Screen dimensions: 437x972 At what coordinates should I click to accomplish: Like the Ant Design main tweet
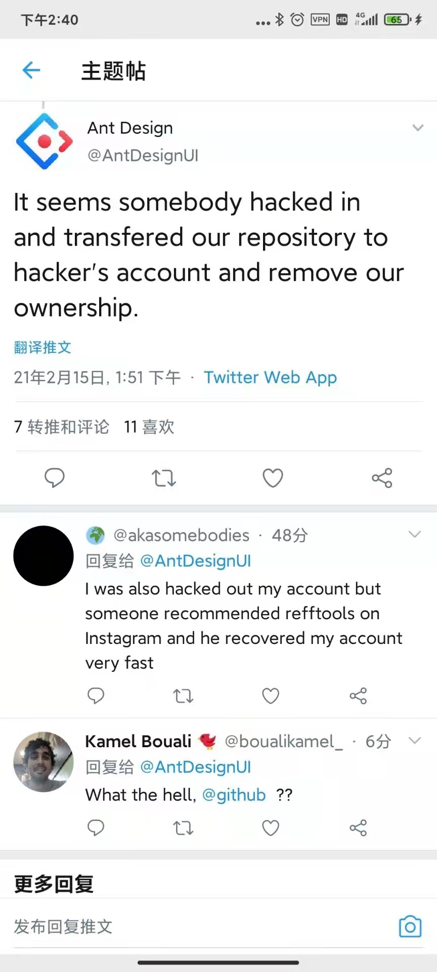pyautogui.click(x=273, y=478)
